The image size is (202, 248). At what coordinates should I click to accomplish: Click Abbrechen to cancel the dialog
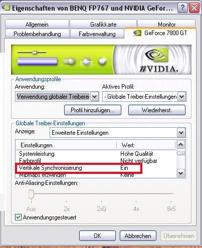(x=138, y=236)
